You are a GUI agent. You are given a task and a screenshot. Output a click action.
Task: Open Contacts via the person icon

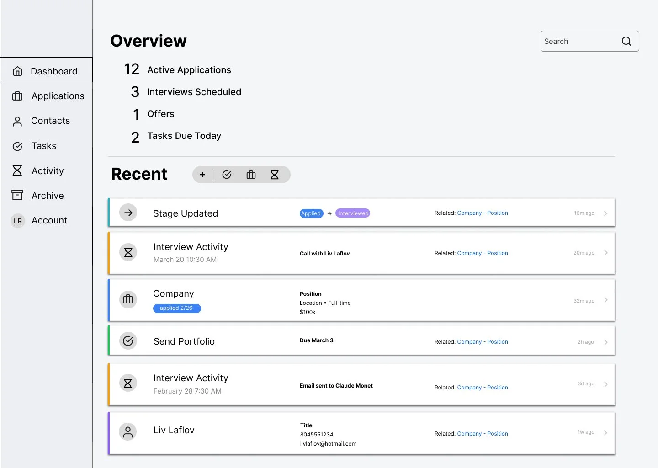(x=17, y=121)
